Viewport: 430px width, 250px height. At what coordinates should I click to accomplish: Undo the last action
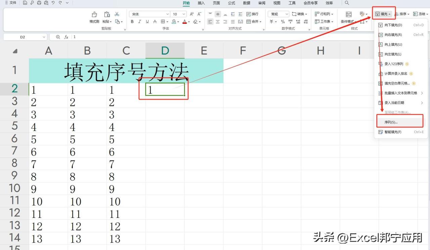point(53,3)
